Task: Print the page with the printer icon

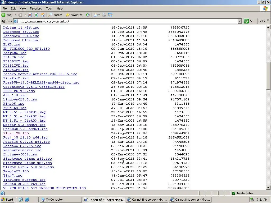Action: [104, 15]
